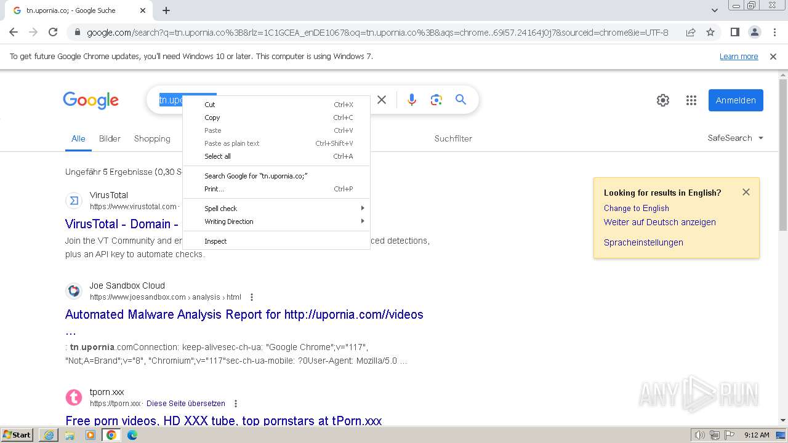The width and height of the screenshot is (788, 443).
Task: Choose Copy from context menu
Action: pos(276,118)
